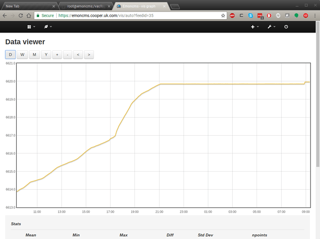Click the Min stats column header
Screen dimensions: 320x239
point(76,235)
